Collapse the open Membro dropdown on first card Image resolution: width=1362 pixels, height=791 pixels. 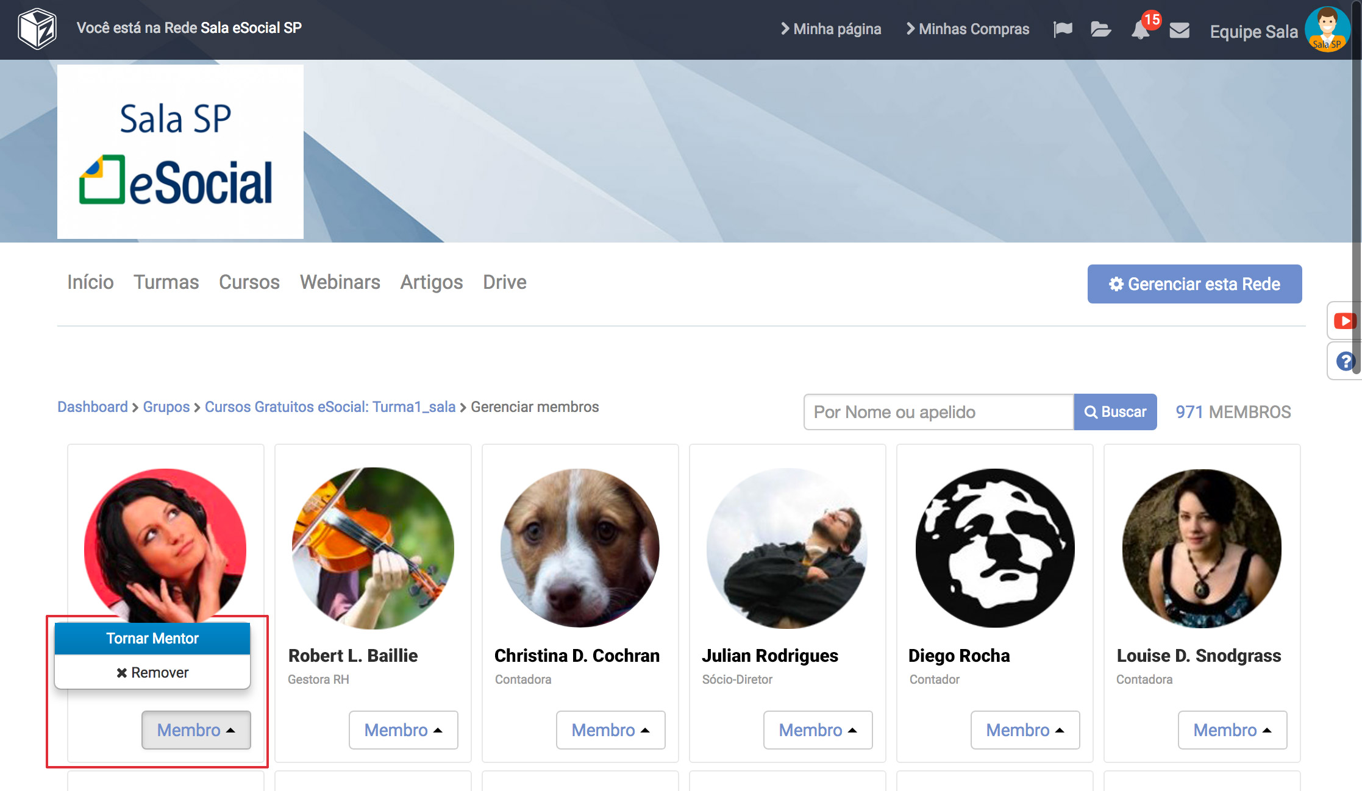196,729
